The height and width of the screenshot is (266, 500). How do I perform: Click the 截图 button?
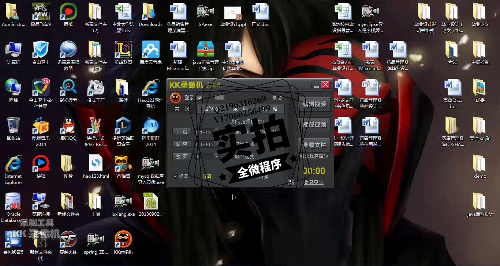click(x=182, y=157)
